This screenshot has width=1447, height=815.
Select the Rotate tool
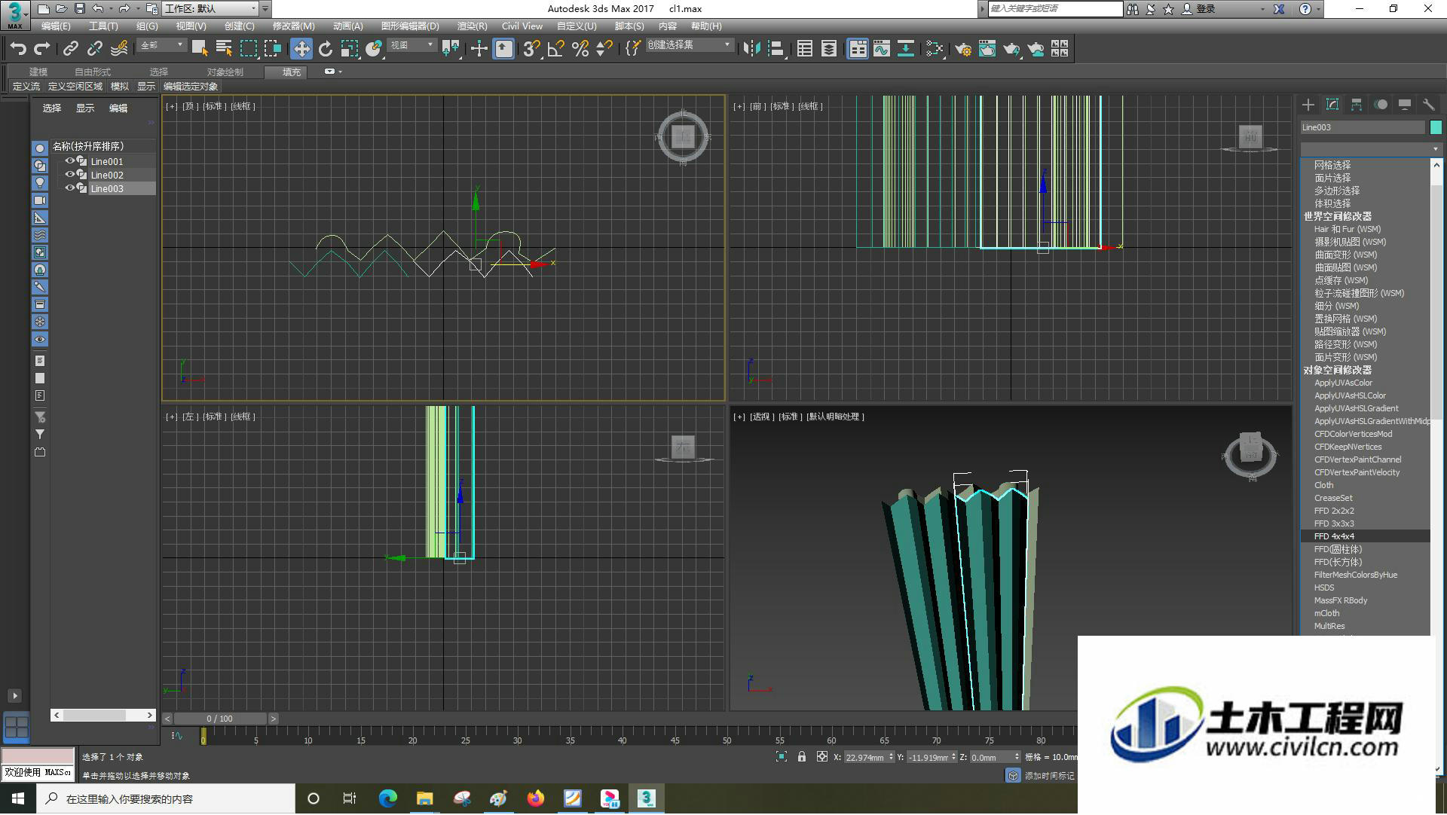326,49
